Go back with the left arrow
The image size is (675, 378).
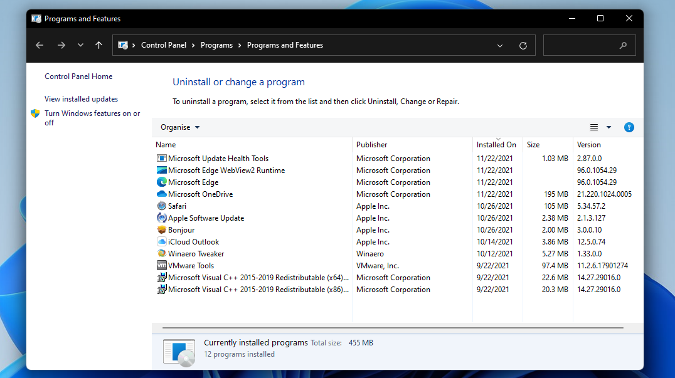coord(40,45)
